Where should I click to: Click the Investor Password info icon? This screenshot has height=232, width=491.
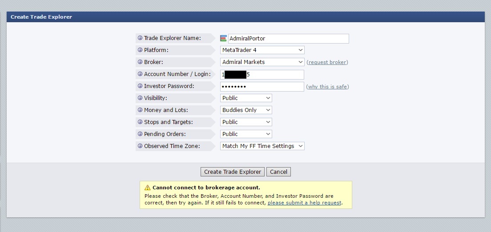[x=140, y=86]
